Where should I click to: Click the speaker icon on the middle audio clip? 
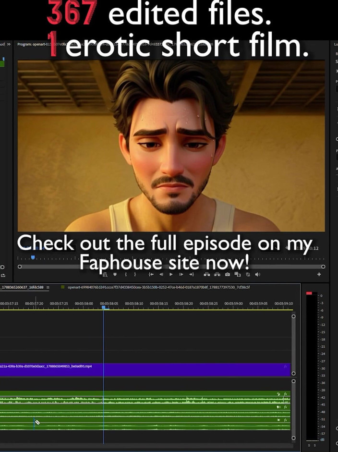(278, 407)
